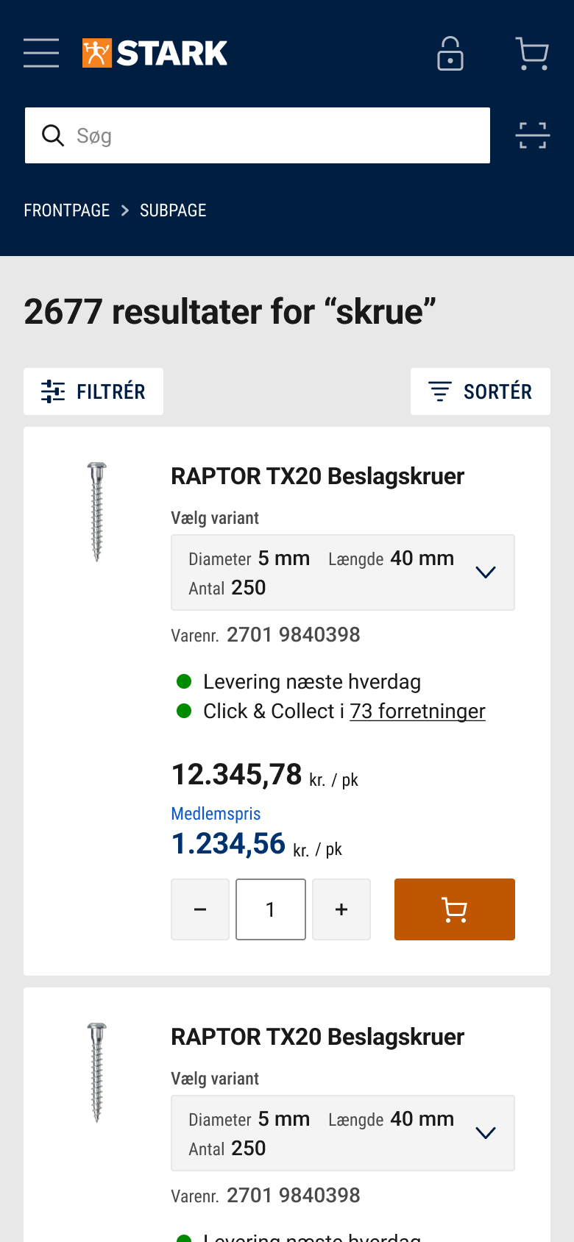Increase quantity with plus button
The width and height of the screenshot is (574, 1242).
coord(341,909)
